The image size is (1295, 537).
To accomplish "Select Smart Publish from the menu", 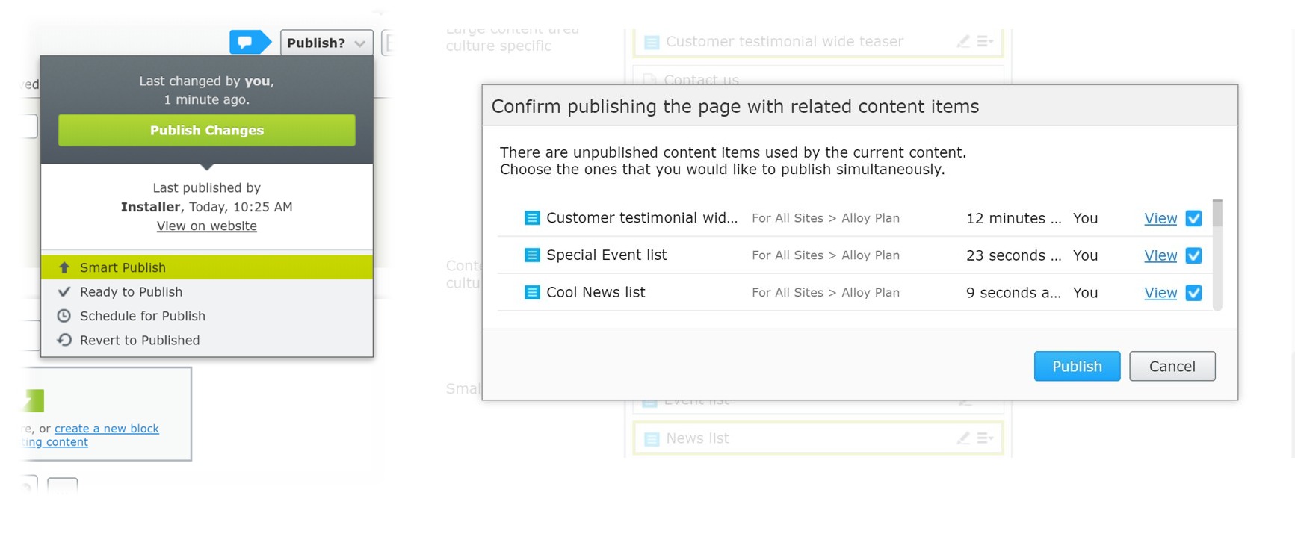I will (x=123, y=267).
